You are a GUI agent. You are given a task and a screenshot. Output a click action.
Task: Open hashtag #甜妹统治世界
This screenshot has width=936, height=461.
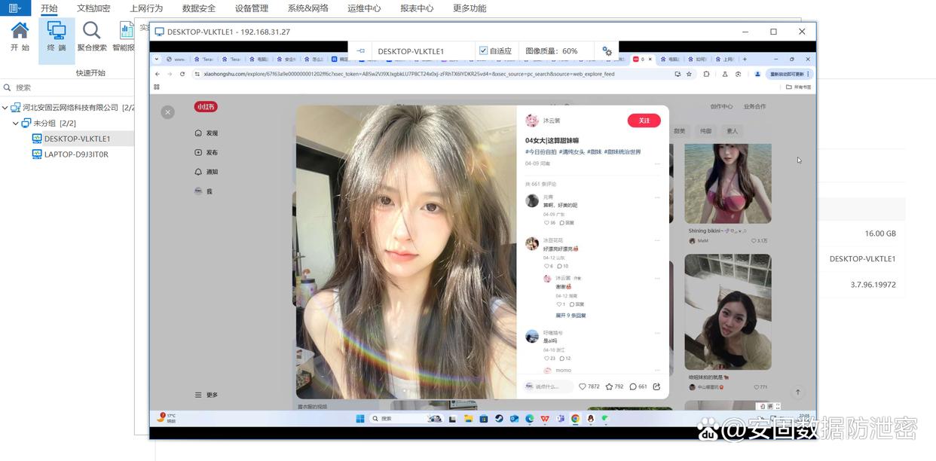(624, 152)
